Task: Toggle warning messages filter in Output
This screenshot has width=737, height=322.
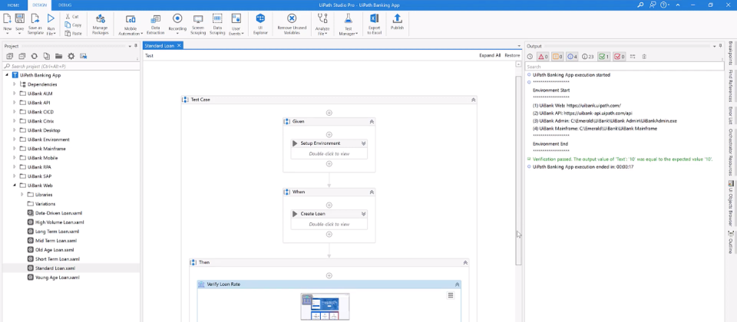Action: point(557,57)
